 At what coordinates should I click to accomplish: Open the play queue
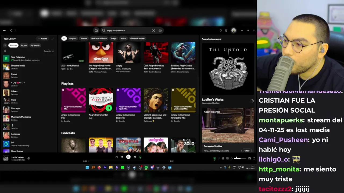[223, 158]
